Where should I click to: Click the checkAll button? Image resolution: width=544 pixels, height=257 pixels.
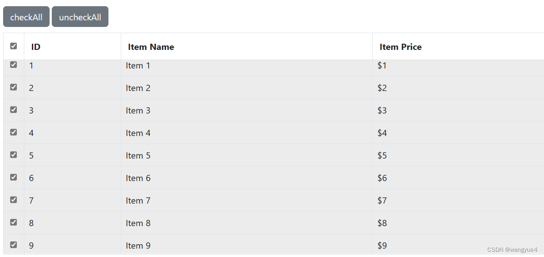[x=26, y=16]
